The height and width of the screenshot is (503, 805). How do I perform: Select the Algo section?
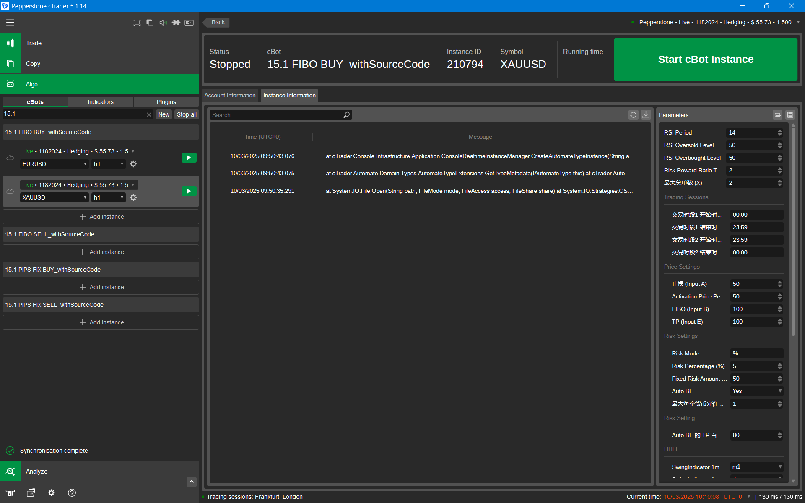[x=99, y=84]
